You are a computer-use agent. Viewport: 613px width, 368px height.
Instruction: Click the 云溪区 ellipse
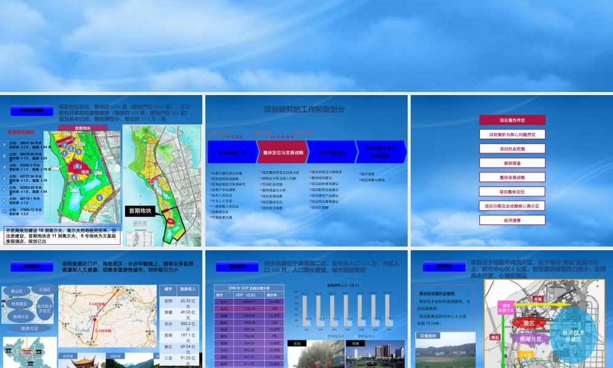(45, 289)
